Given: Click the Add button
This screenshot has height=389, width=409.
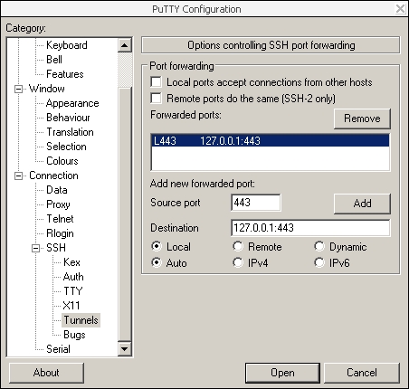Looking at the screenshot, I should coord(362,204).
